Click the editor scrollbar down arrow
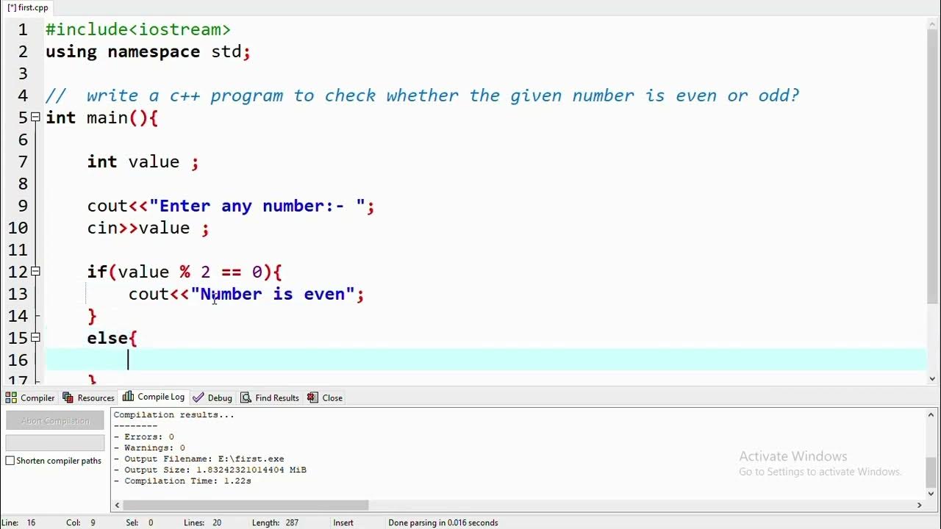 (x=933, y=378)
